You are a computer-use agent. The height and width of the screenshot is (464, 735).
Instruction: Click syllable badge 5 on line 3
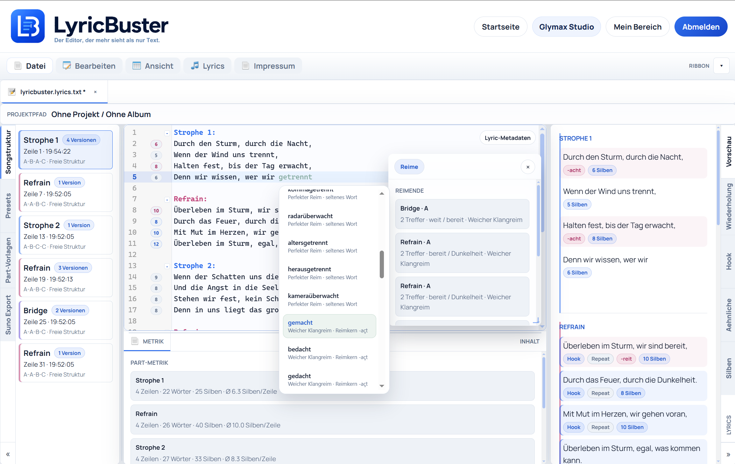(156, 155)
